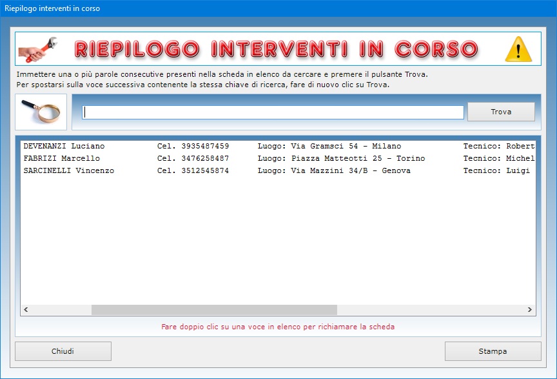The height and width of the screenshot is (379, 557).
Task: Select the DEVENANZI Luciano row
Action: 278,146
